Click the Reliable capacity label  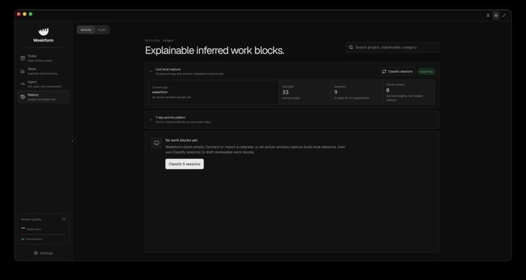point(31,220)
